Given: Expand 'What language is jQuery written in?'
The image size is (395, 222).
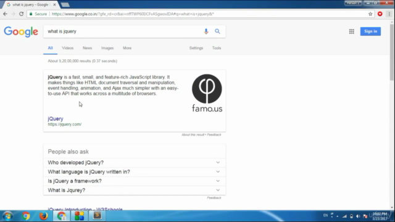Looking at the screenshot, I should tap(135, 172).
